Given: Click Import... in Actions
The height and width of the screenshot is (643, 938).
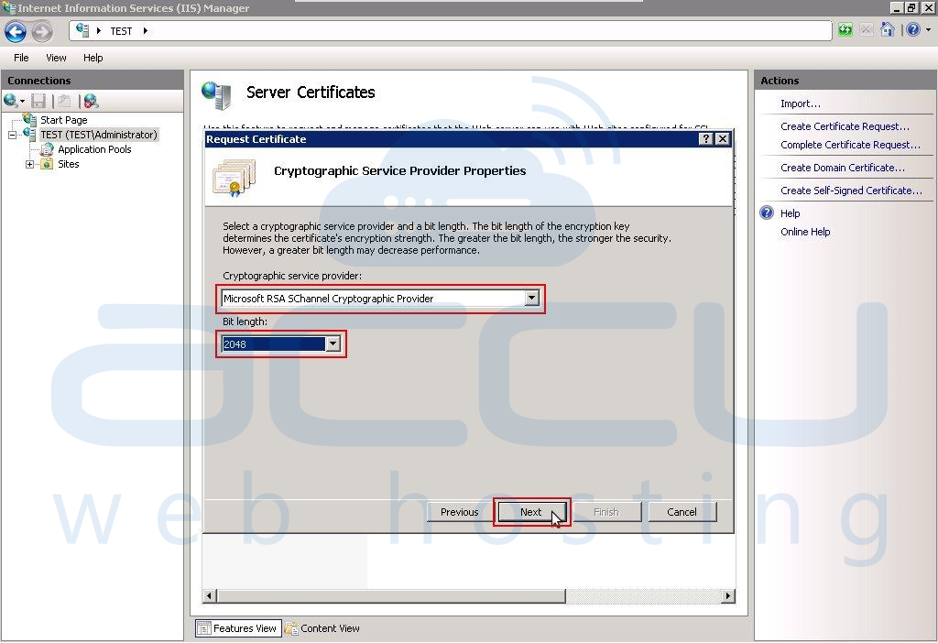Looking at the screenshot, I should click(x=801, y=104).
